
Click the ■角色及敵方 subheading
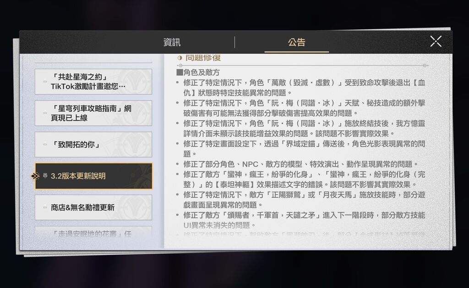(x=198, y=72)
